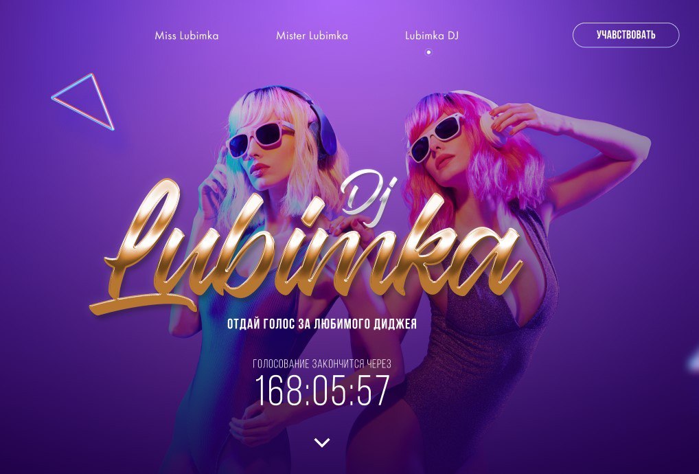Click the glowing shape at the right edge
The width and height of the screenshot is (699, 474).
(x=694, y=361)
